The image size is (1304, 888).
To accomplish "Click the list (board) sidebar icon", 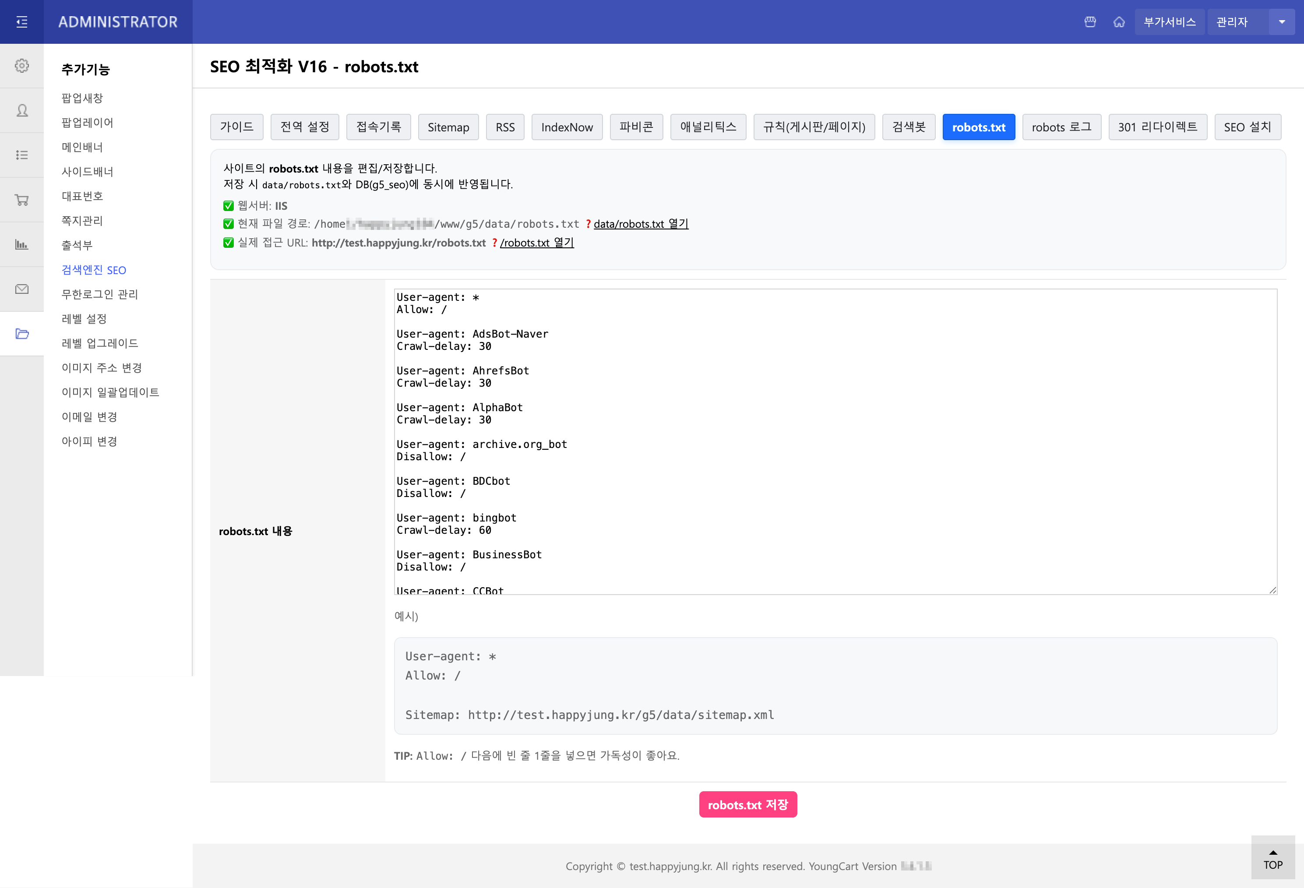I will [22, 155].
